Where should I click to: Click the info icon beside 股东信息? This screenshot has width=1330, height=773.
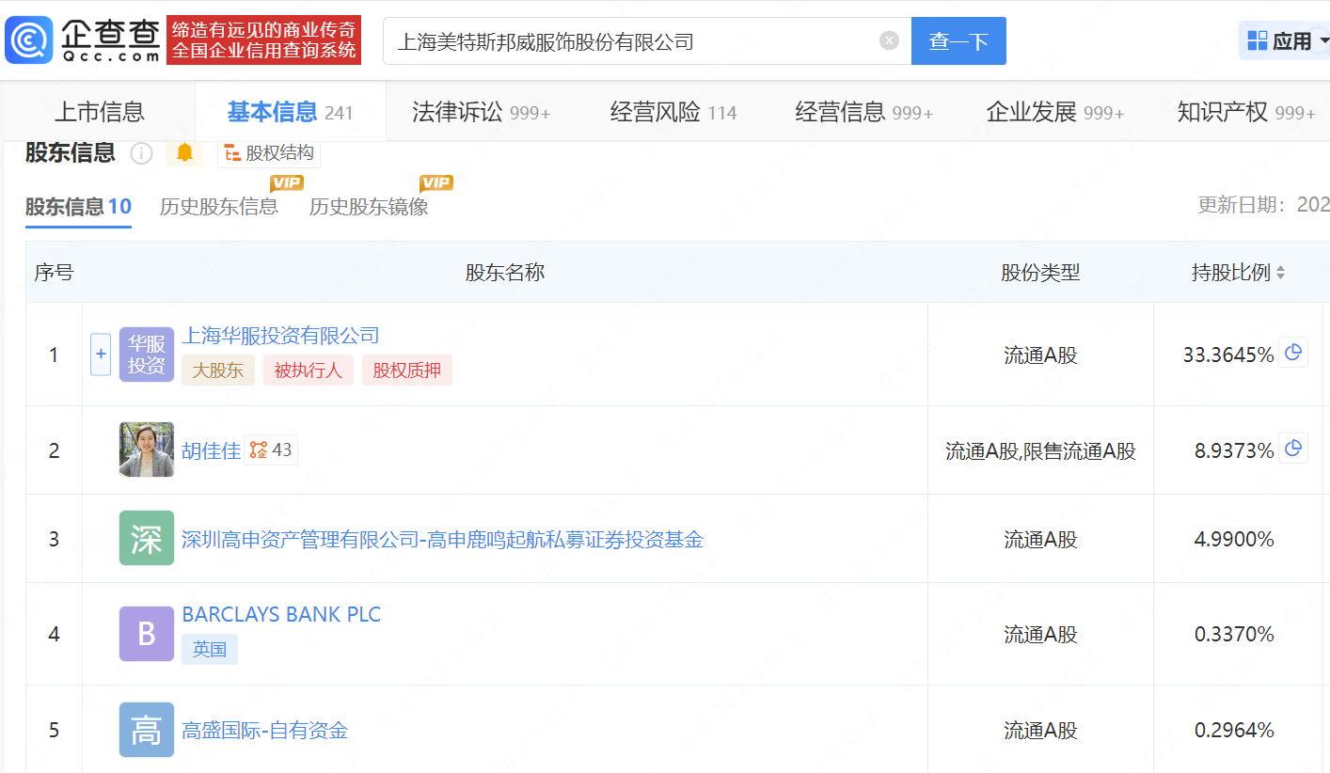pyautogui.click(x=141, y=153)
